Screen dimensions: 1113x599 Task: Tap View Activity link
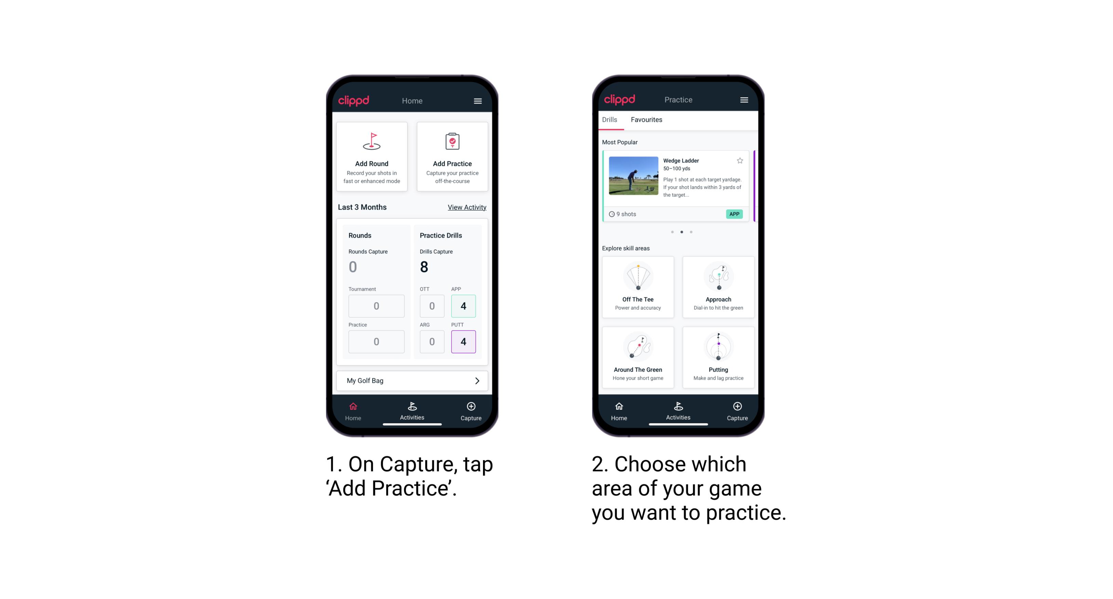click(x=466, y=207)
